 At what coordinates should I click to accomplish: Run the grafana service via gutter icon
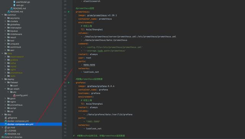pyautogui.click(x=69, y=83)
